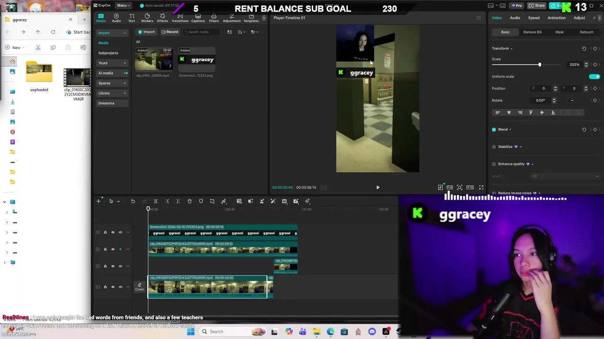Open the Audio library tab in the top toolbar
The image size is (604, 339).
point(116,18)
